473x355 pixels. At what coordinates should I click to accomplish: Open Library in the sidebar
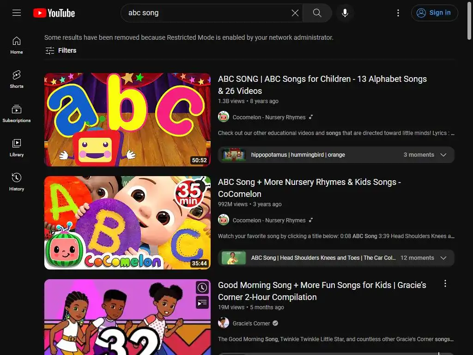(17, 147)
